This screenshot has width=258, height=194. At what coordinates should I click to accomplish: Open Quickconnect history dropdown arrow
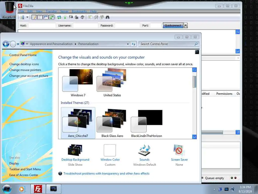pos(186,26)
